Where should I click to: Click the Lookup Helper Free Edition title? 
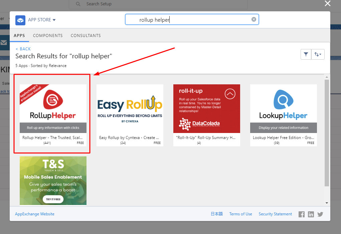tap(283, 138)
